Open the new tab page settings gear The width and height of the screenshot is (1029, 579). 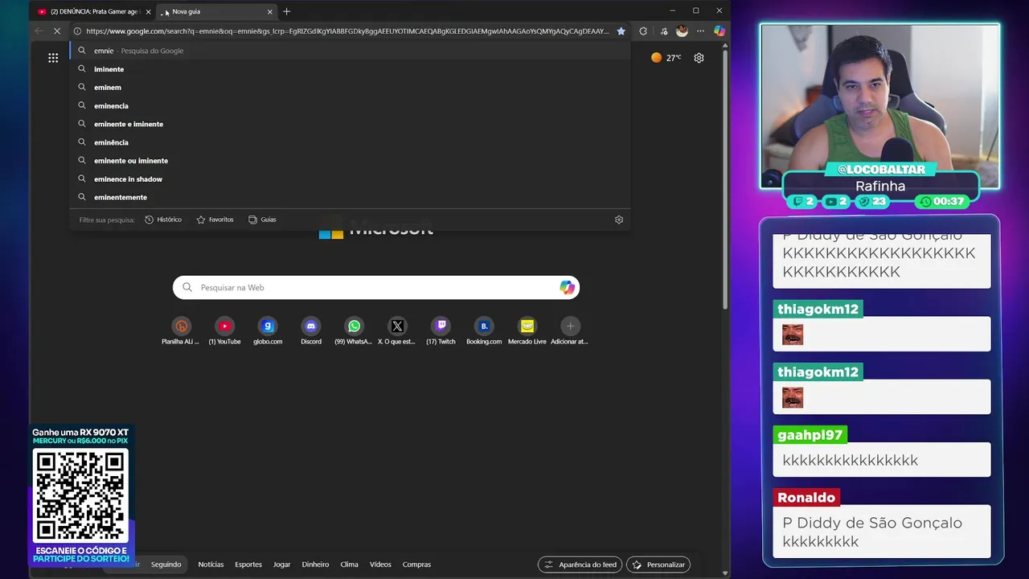pos(699,58)
